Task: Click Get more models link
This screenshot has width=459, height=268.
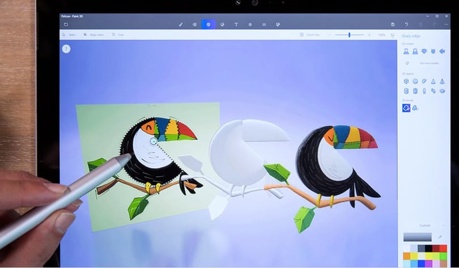Action: point(429,63)
